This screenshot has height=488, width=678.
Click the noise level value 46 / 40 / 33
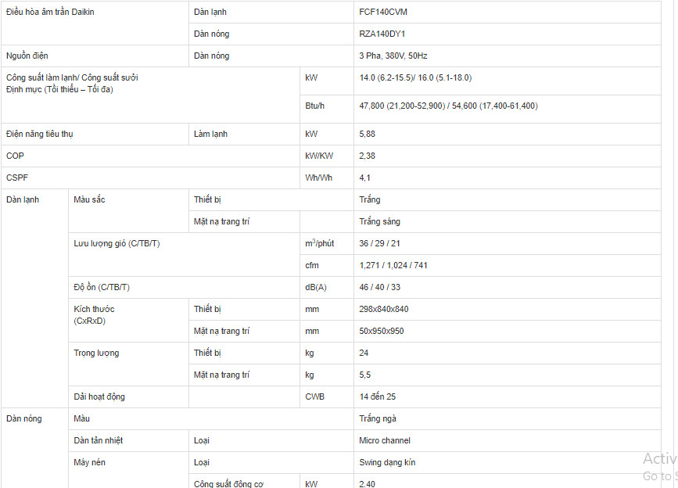point(379,288)
